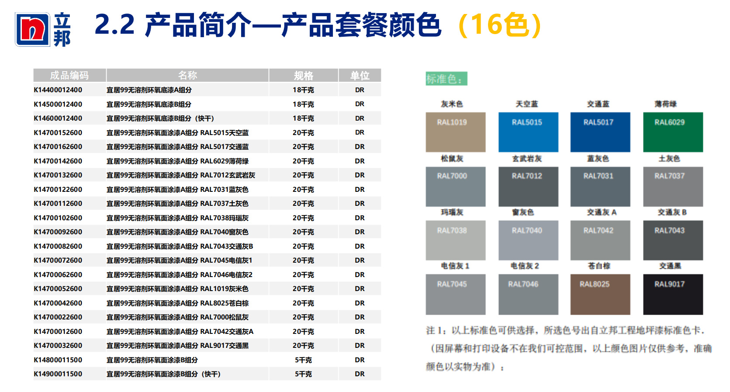Select the RAL6029 mint green swatch

(673, 132)
